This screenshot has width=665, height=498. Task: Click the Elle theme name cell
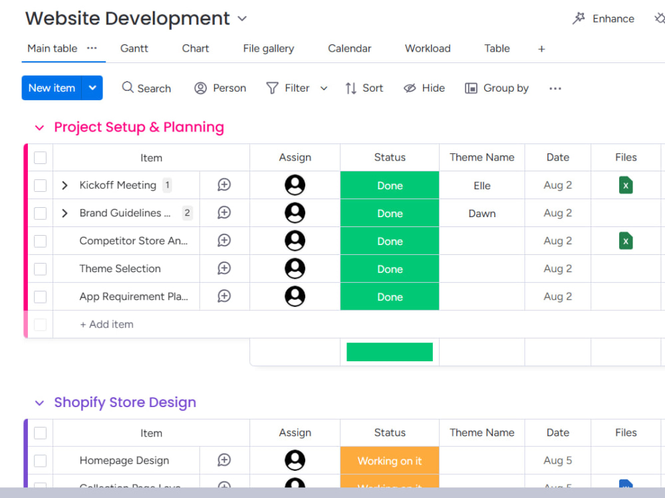(x=481, y=185)
